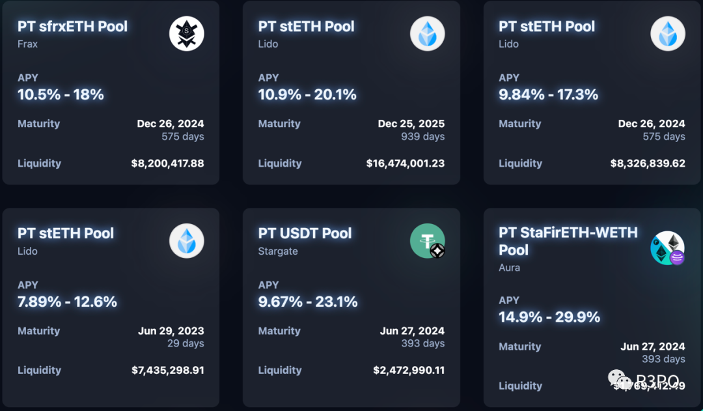Open the PT USDT Pool title

click(305, 233)
